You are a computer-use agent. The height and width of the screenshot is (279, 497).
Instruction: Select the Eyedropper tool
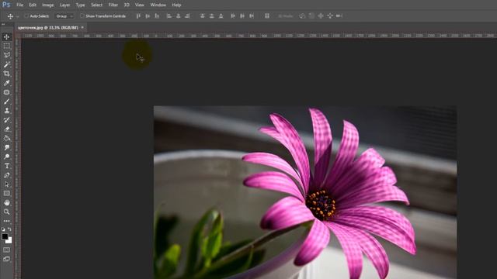tap(6, 83)
